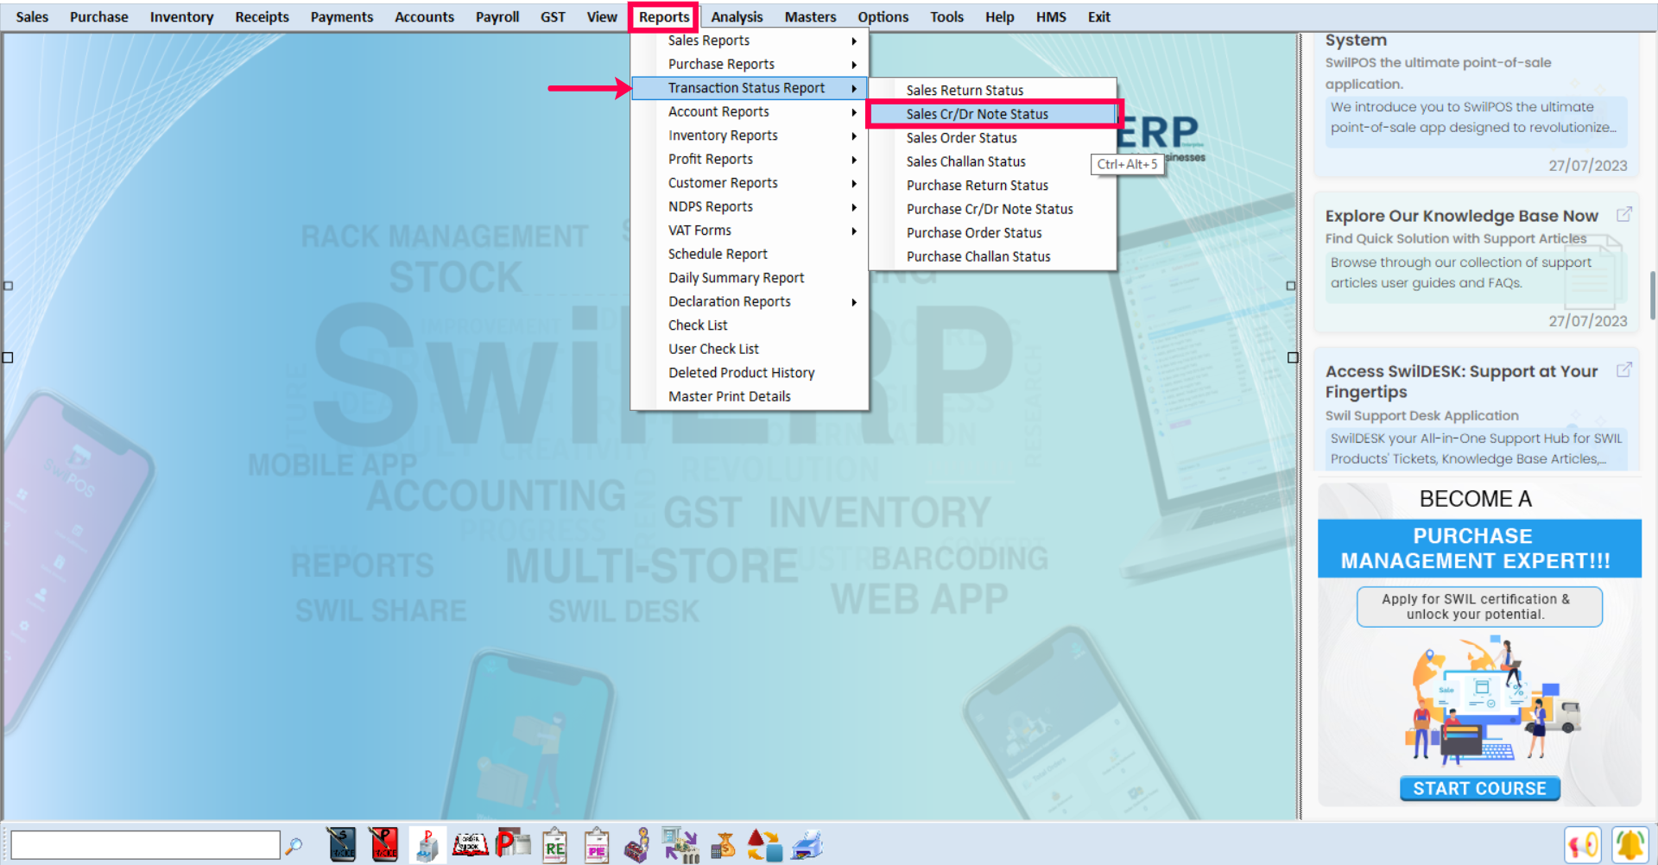
Task: Open external link icon on Knowledge Base card
Action: tap(1624, 214)
